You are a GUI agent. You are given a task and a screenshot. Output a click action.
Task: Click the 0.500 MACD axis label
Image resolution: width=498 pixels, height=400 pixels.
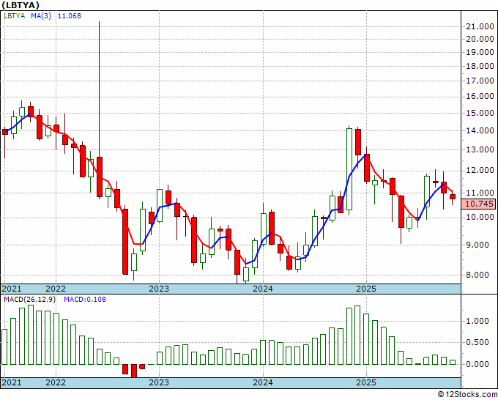point(477,343)
